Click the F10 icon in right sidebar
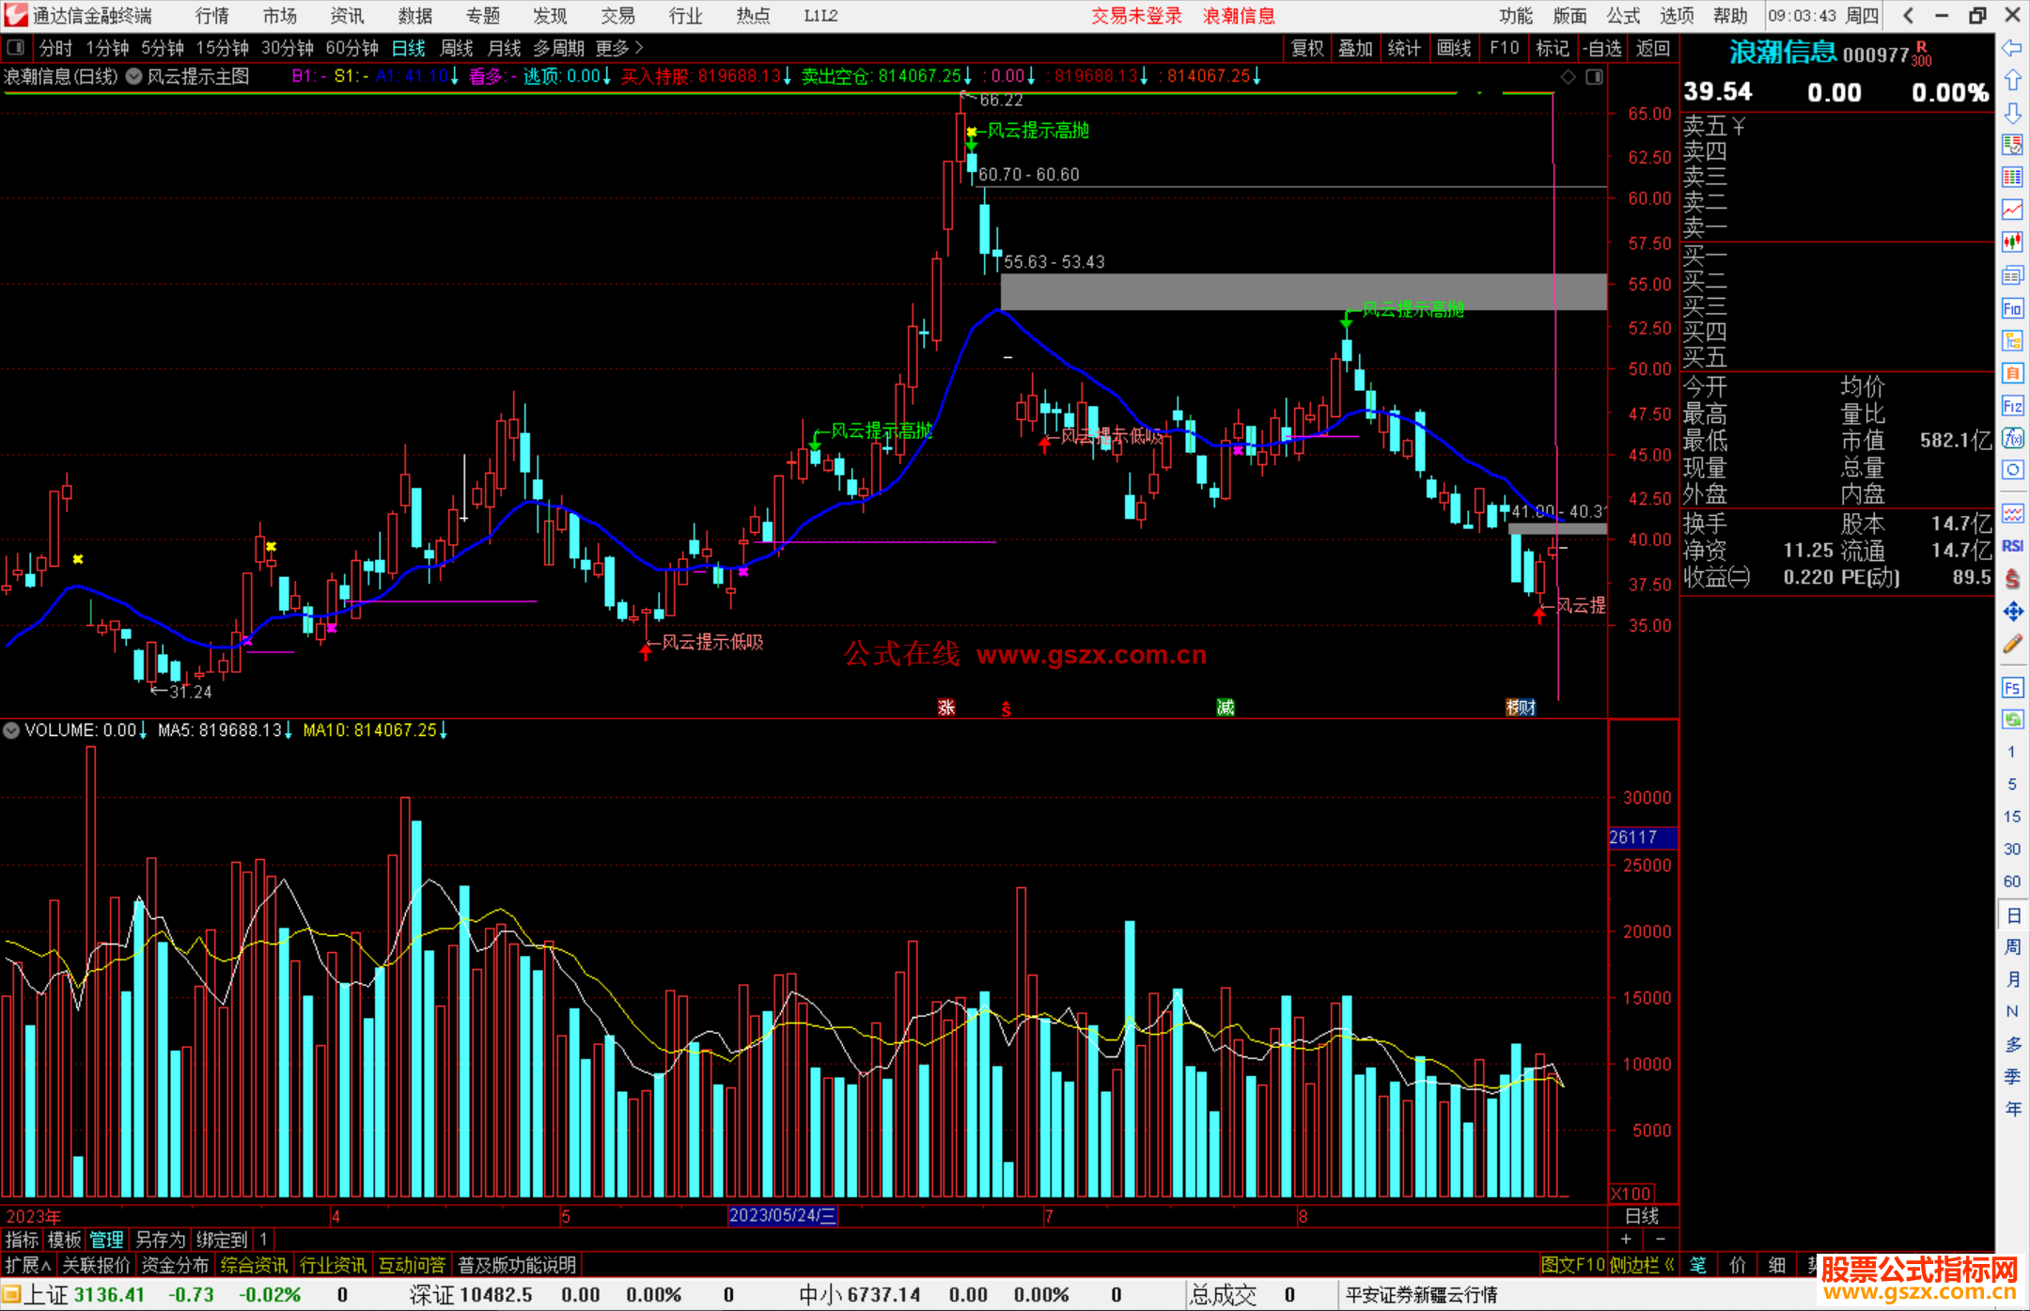The image size is (2030, 1311). click(2012, 309)
